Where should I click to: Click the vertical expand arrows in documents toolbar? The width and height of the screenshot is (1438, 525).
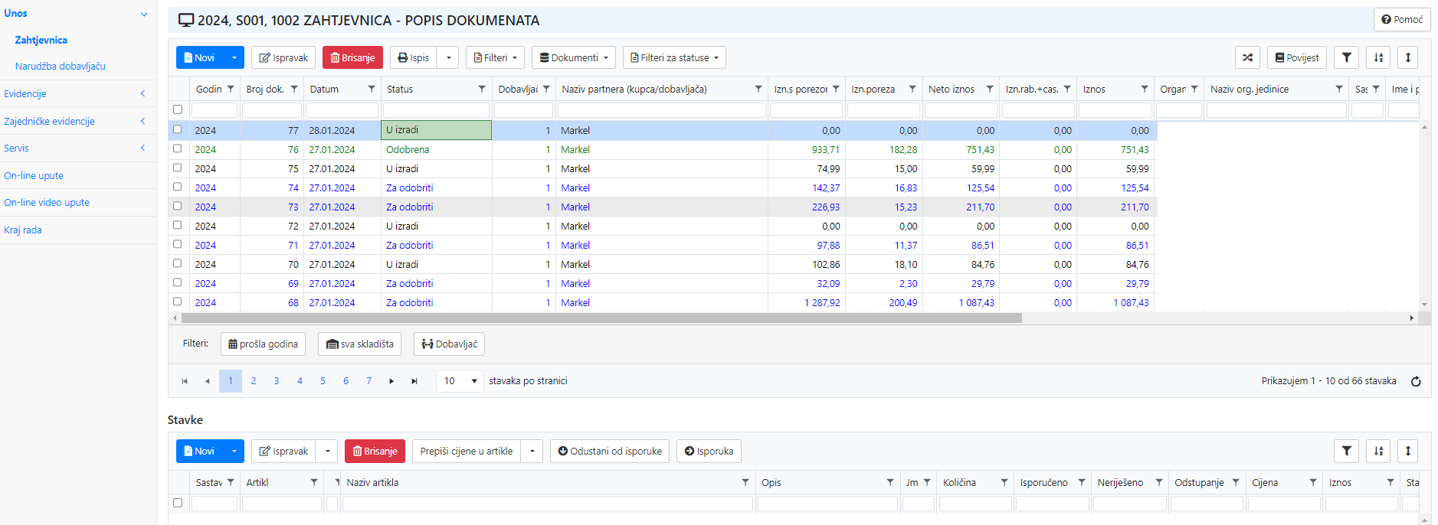[x=1407, y=57]
